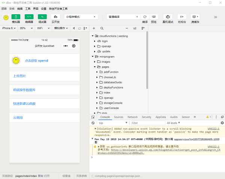The width and height of the screenshot is (225, 179).
Task: Click the element inspector icon in devtools
Action: (x=93, y=117)
